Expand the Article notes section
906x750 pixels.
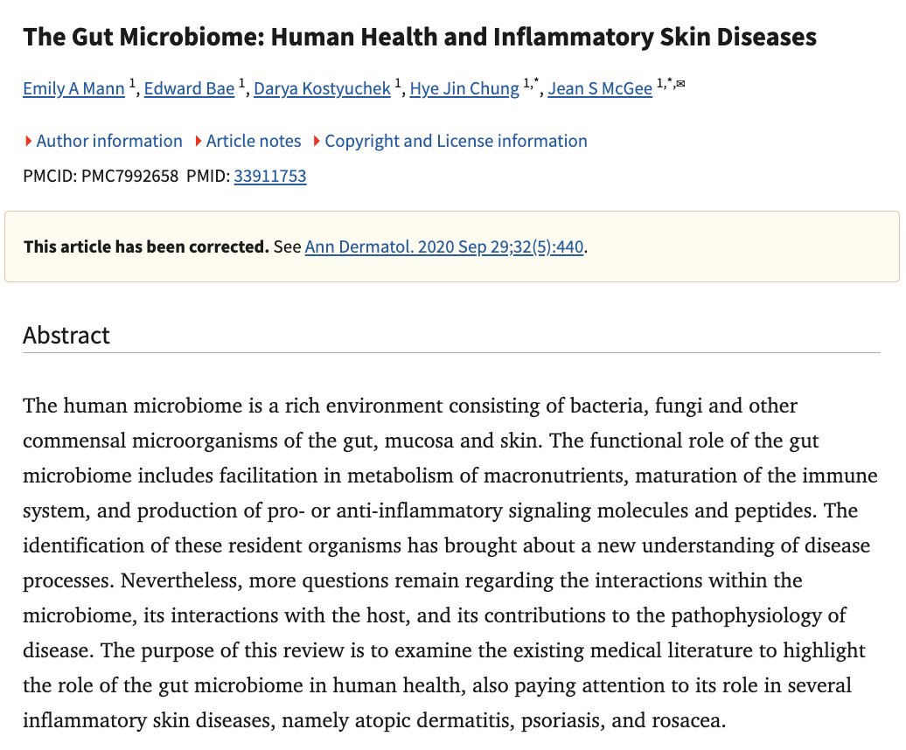point(253,141)
